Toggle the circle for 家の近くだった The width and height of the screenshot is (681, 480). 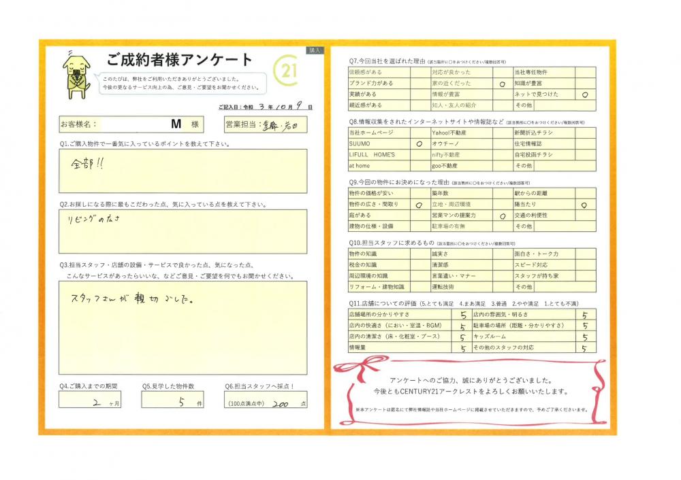point(501,84)
